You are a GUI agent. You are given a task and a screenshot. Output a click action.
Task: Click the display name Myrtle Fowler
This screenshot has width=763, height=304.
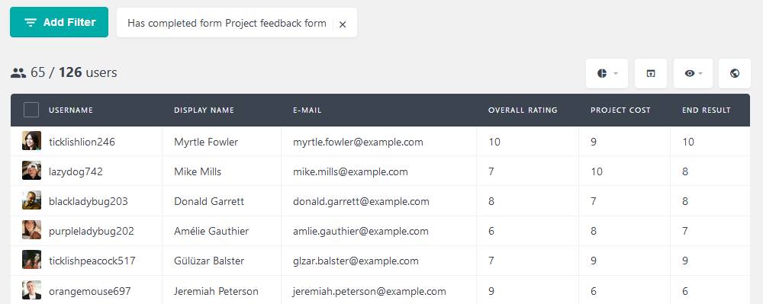click(x=206, y=142)
